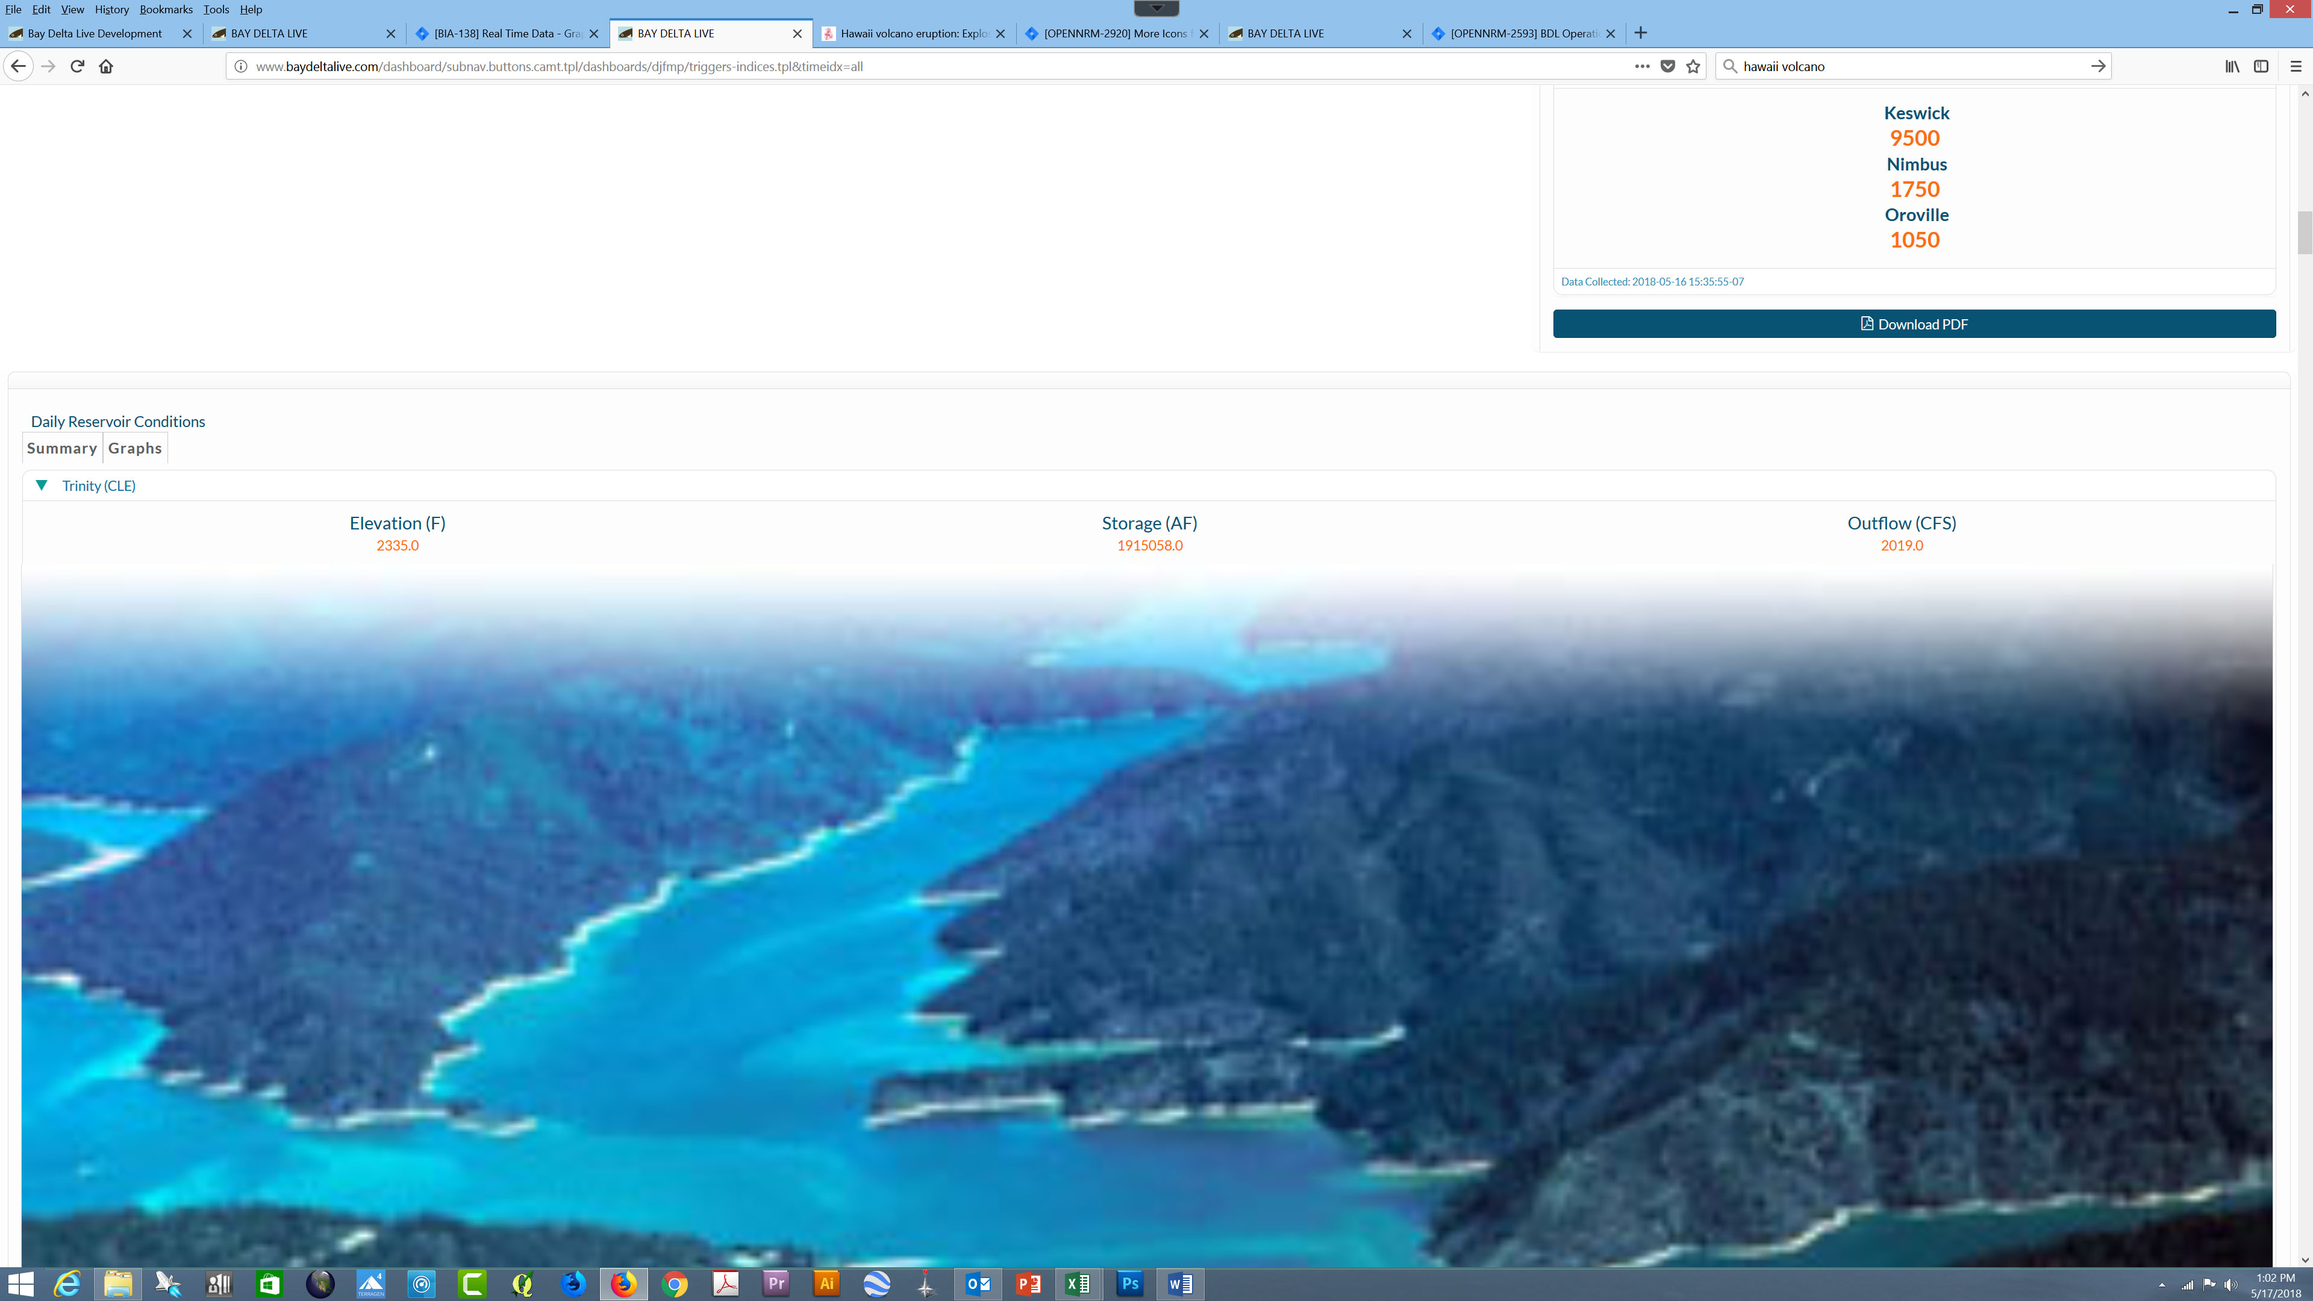
Task: Close the active BAY DELTA LIVE tab
Action: point(796,33)
